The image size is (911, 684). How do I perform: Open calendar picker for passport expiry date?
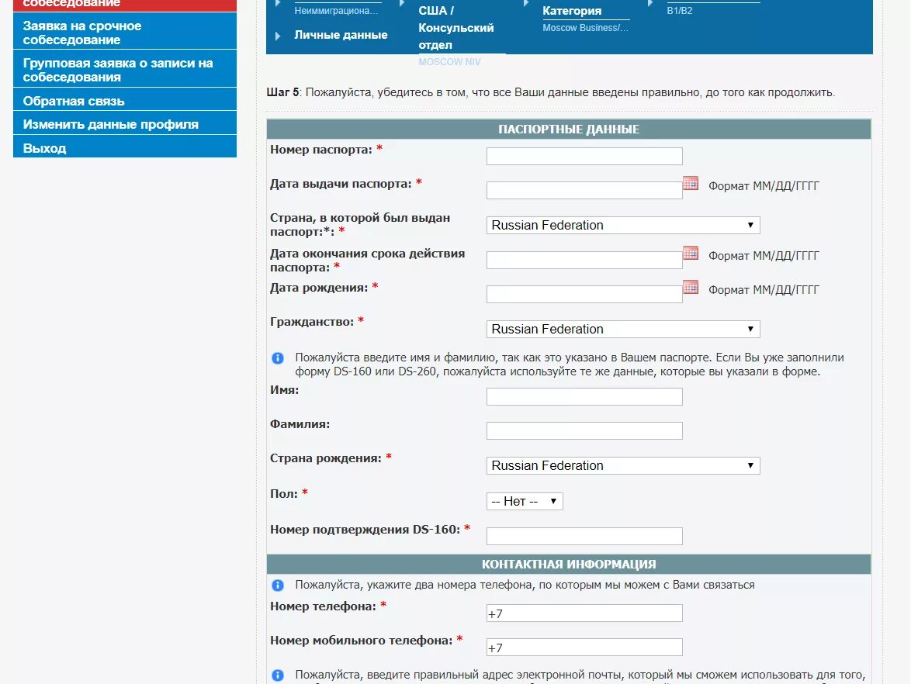tap(690, 253)
